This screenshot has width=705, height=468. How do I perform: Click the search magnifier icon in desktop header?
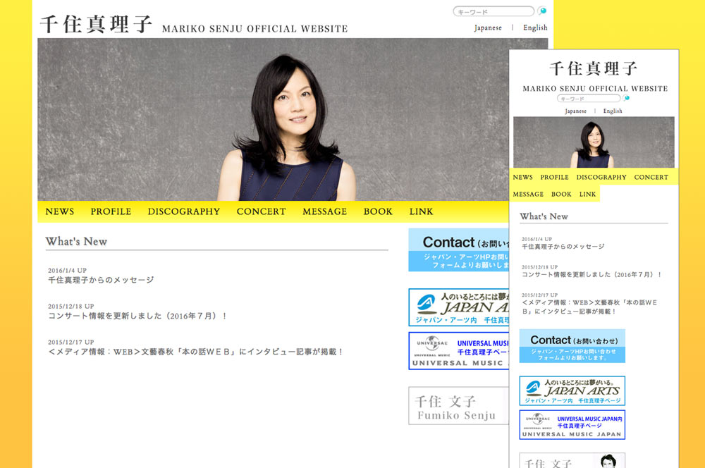coord(542,11)
